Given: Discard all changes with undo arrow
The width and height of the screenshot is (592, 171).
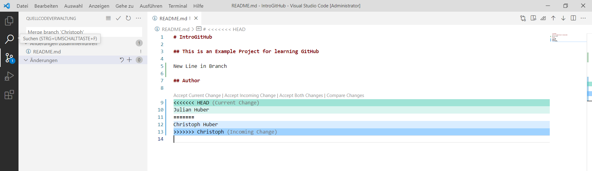Looking at the screenshot, I should coord(122,60).
